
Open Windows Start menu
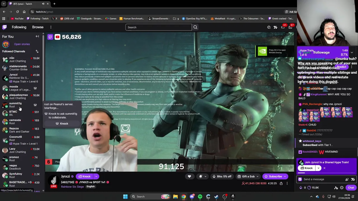[x=125, y=197]
